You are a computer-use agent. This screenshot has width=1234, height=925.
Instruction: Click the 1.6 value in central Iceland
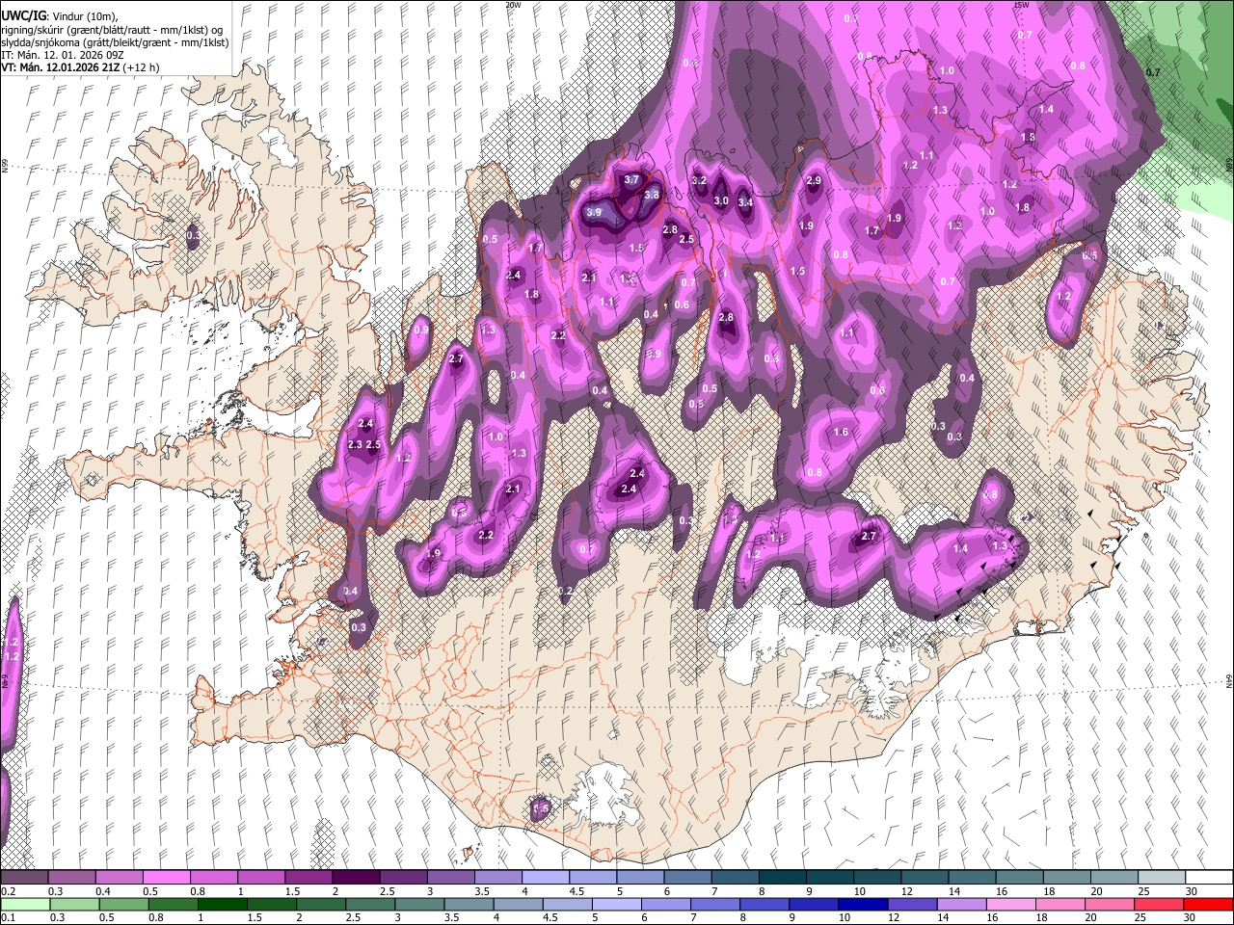click(841, 433)
